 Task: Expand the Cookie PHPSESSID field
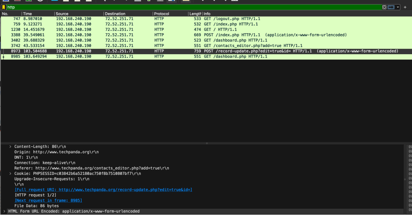[x=10, y=174]
